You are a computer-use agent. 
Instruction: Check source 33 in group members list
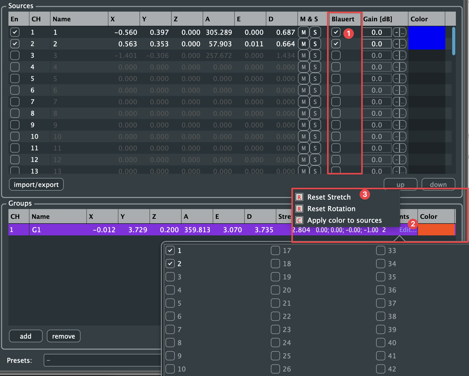(x=381, y=250)
